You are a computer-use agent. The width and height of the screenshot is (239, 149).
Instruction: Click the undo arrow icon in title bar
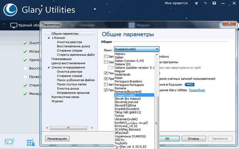[x=205, y=3]
